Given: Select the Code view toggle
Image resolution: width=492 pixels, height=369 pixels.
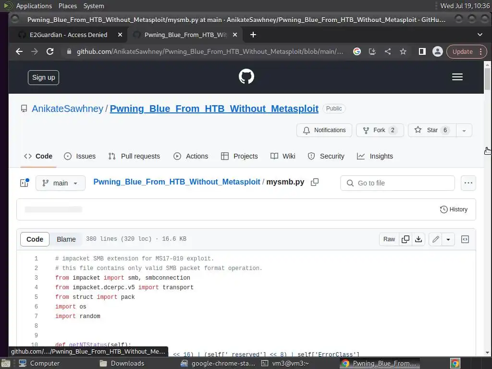Looking at the screenshot, I should [x=35, y=239].
